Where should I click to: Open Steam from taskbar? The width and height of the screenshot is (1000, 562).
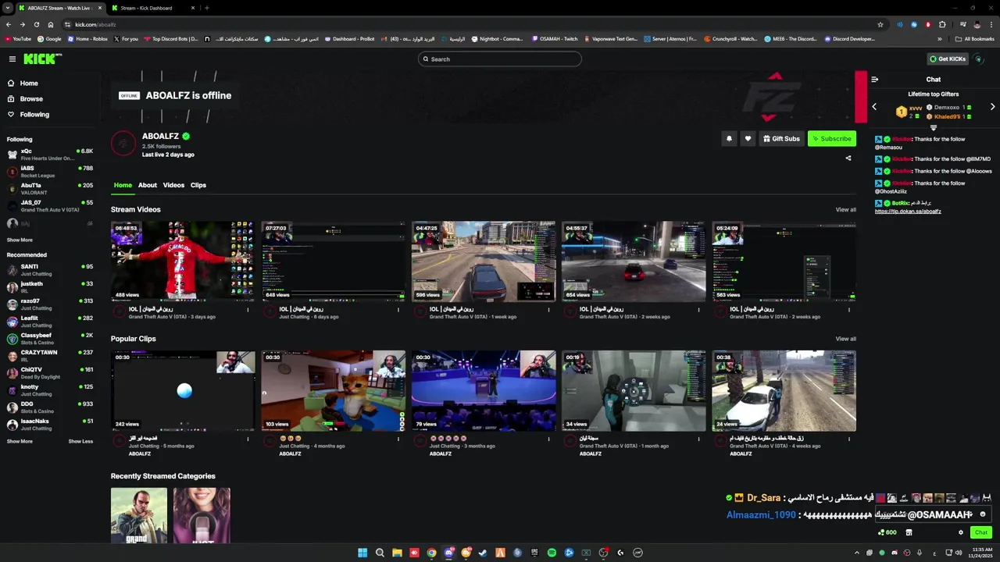coord(483,553)
